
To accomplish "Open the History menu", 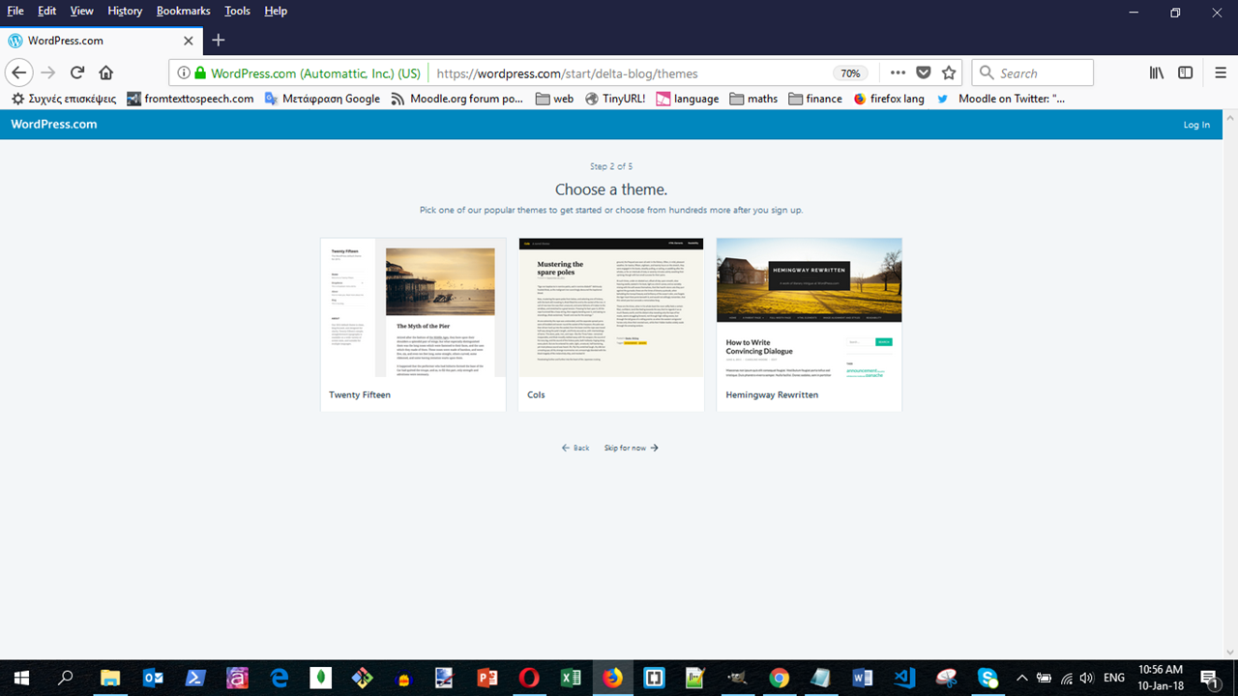I will click(x=125, y=11).
